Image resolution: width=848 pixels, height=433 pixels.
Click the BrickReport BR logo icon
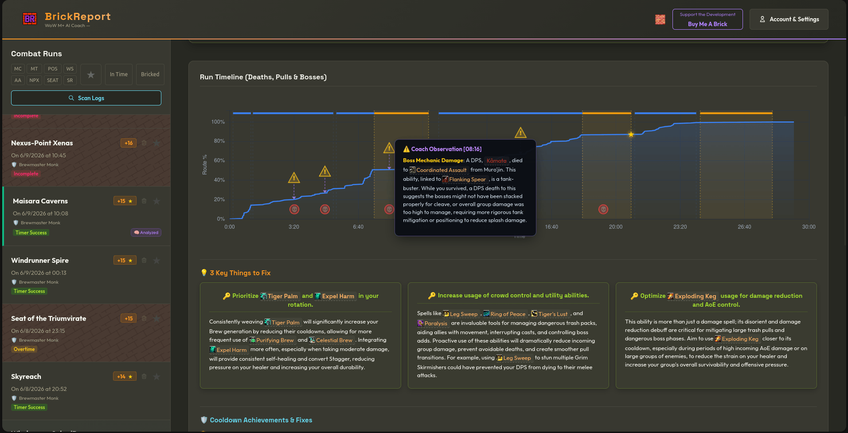point(30,19)
